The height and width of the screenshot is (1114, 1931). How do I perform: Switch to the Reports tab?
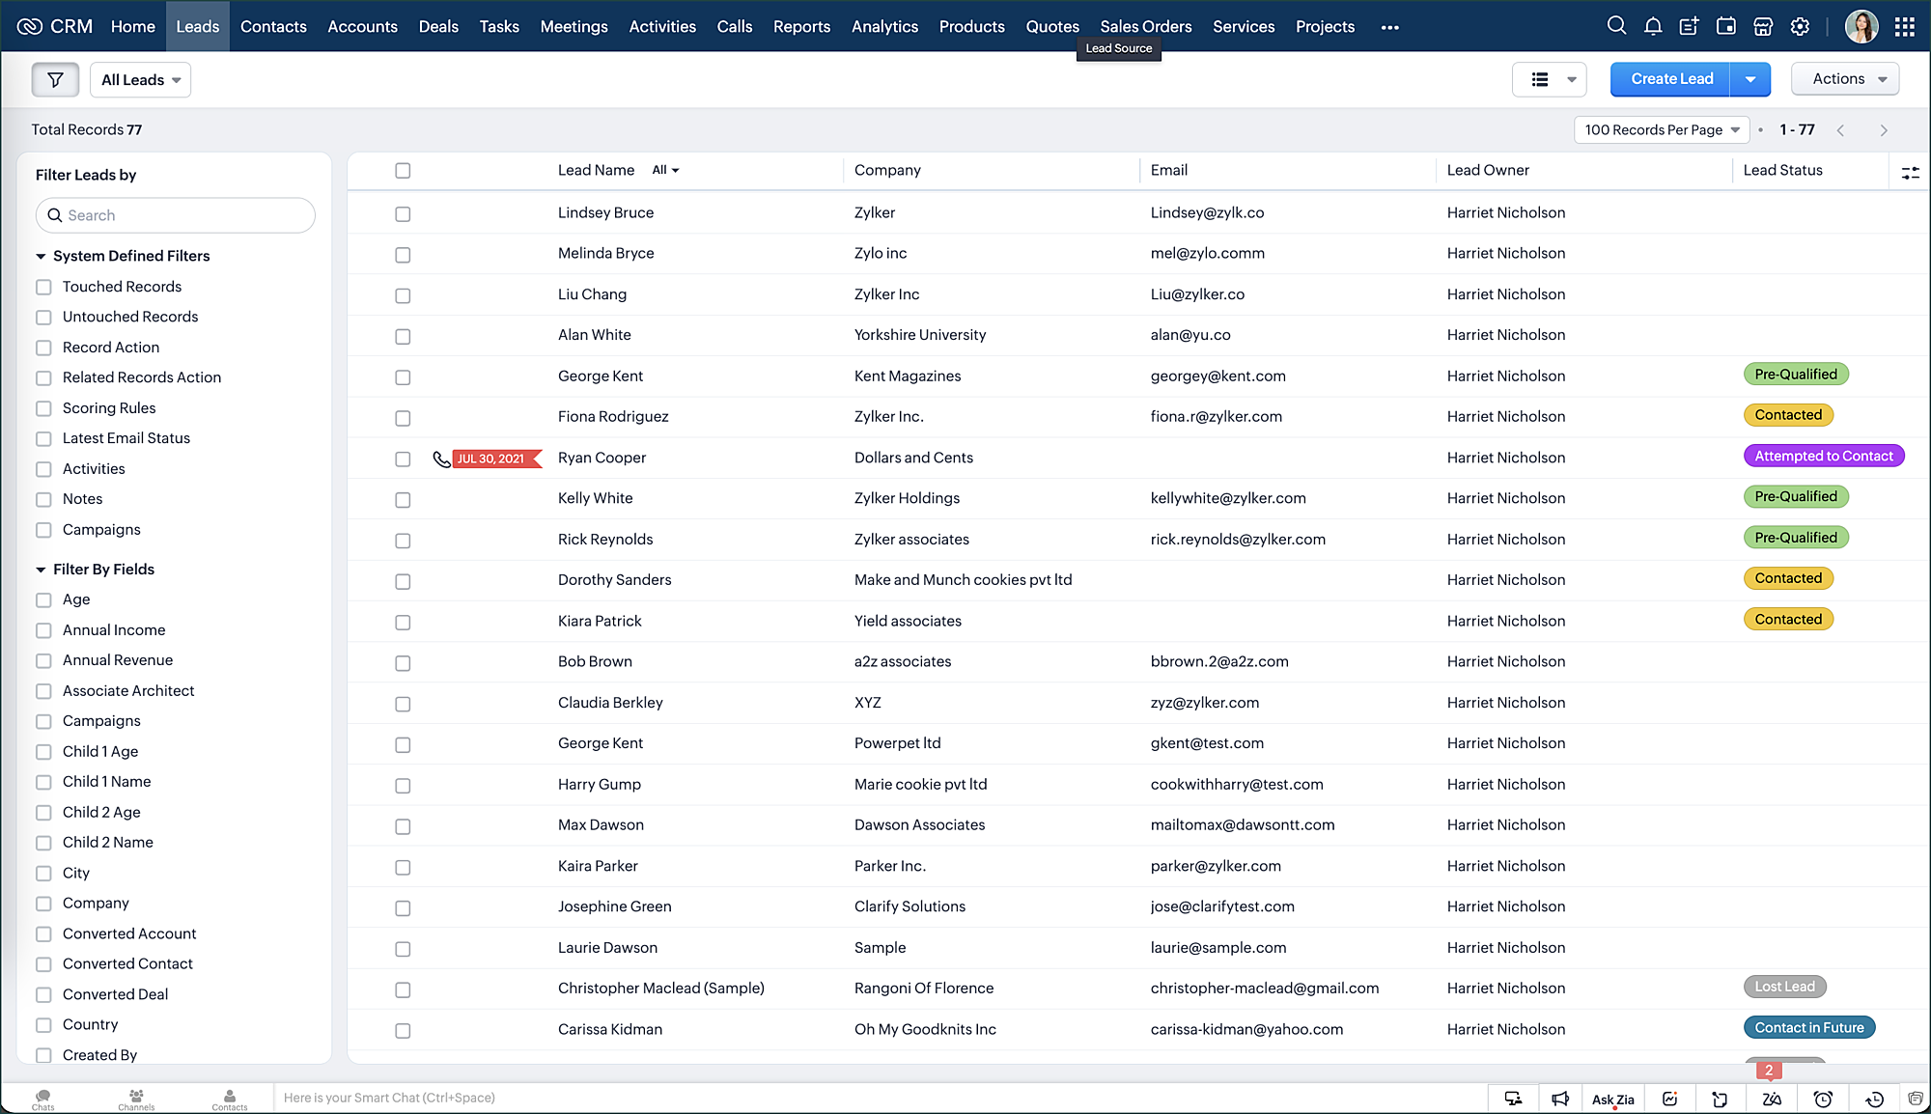tap(801, 26)
